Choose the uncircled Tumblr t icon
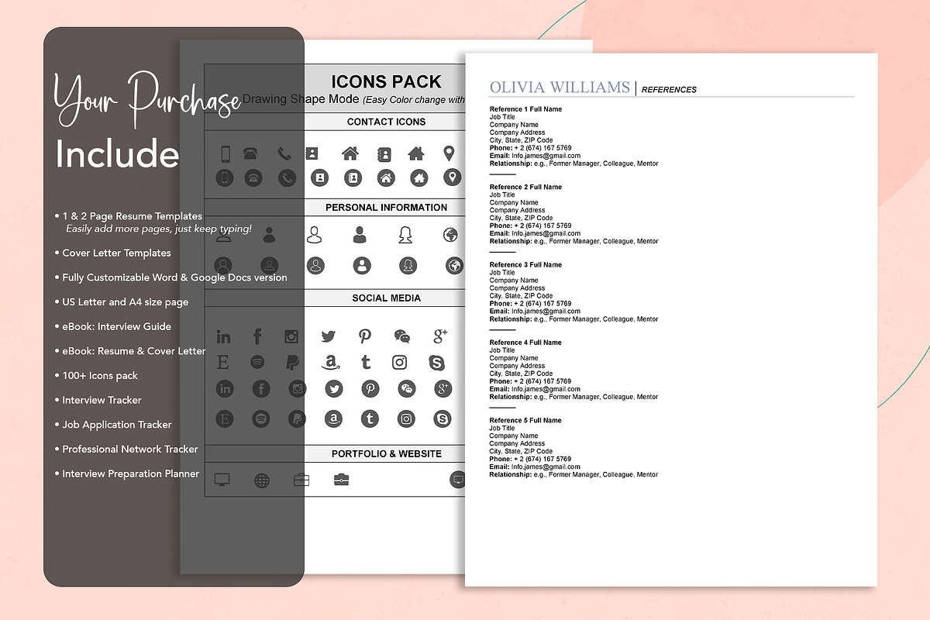The image size is (930, 620). 366,362
